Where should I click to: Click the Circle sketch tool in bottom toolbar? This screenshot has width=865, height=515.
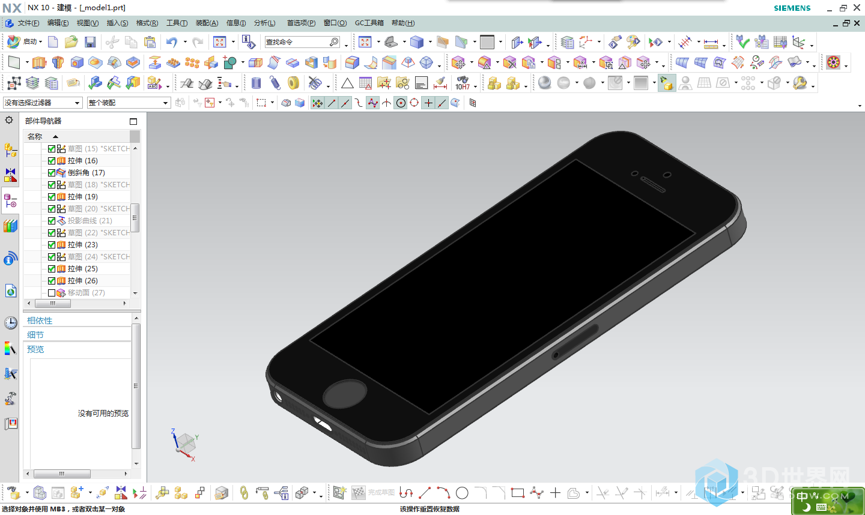point(462,493)
